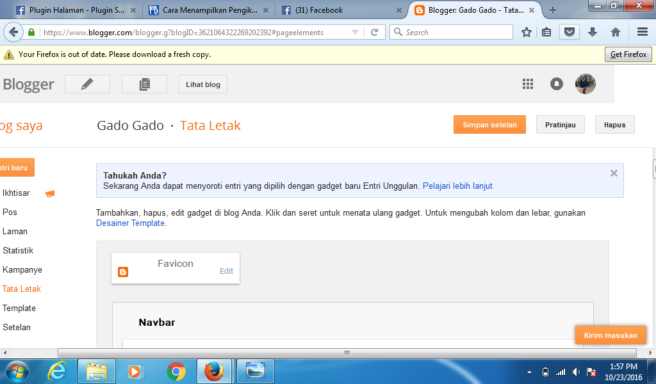Screen dimensions: 656x384
Task: Dismiss the Tahukah Anda notice
Action: 614,173
